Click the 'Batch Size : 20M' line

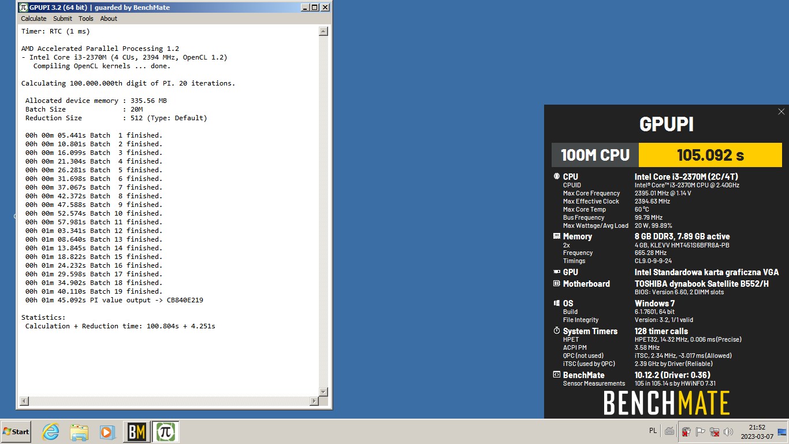coord(84,109)
